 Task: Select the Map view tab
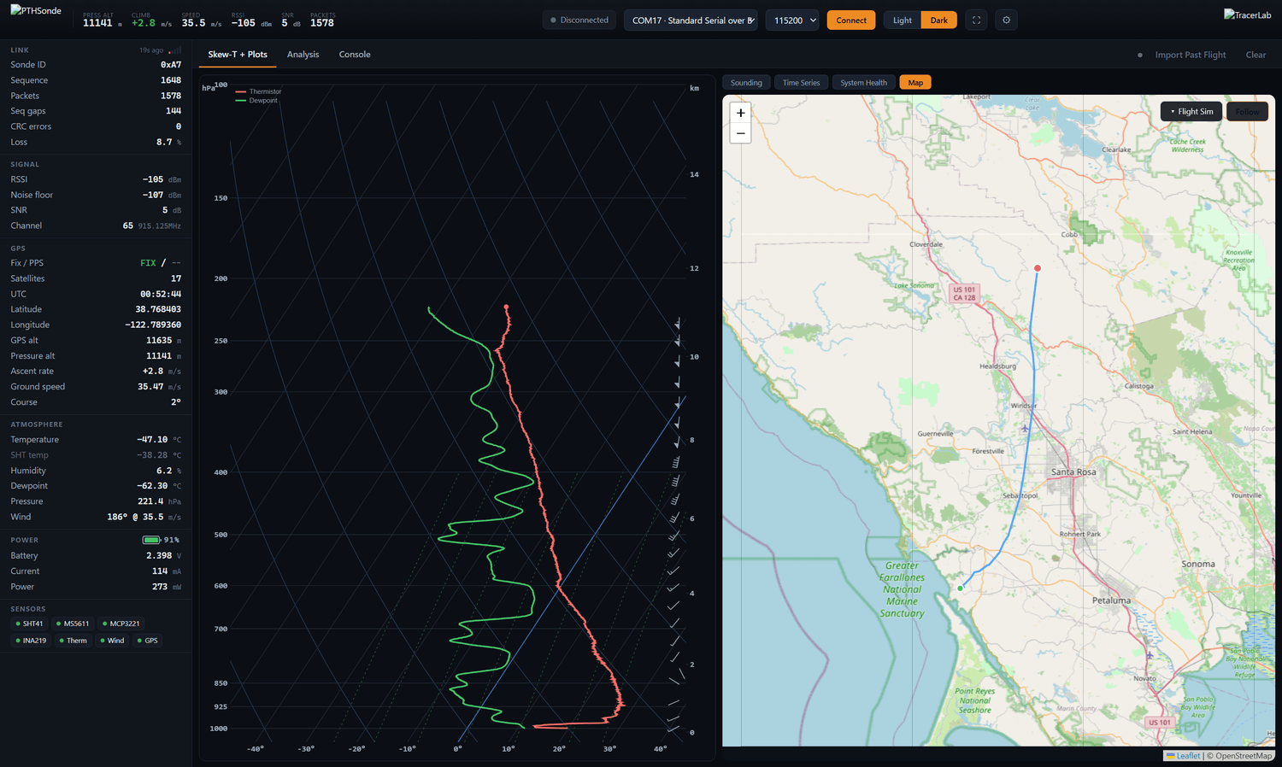[915, 83]
